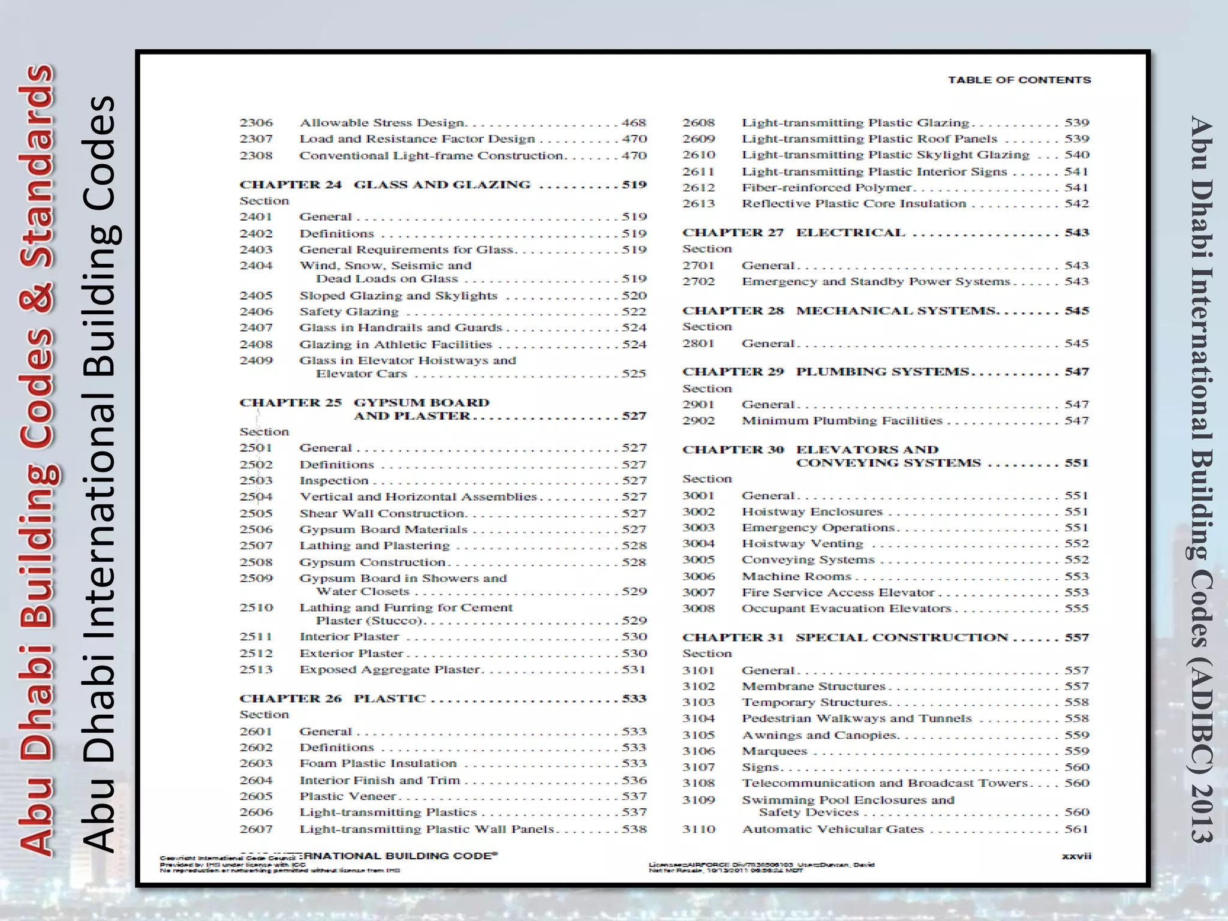Click heading 'CHAPTER 26 PLASTIC'
Screen dimensions: 1228x921
[443, 699]
